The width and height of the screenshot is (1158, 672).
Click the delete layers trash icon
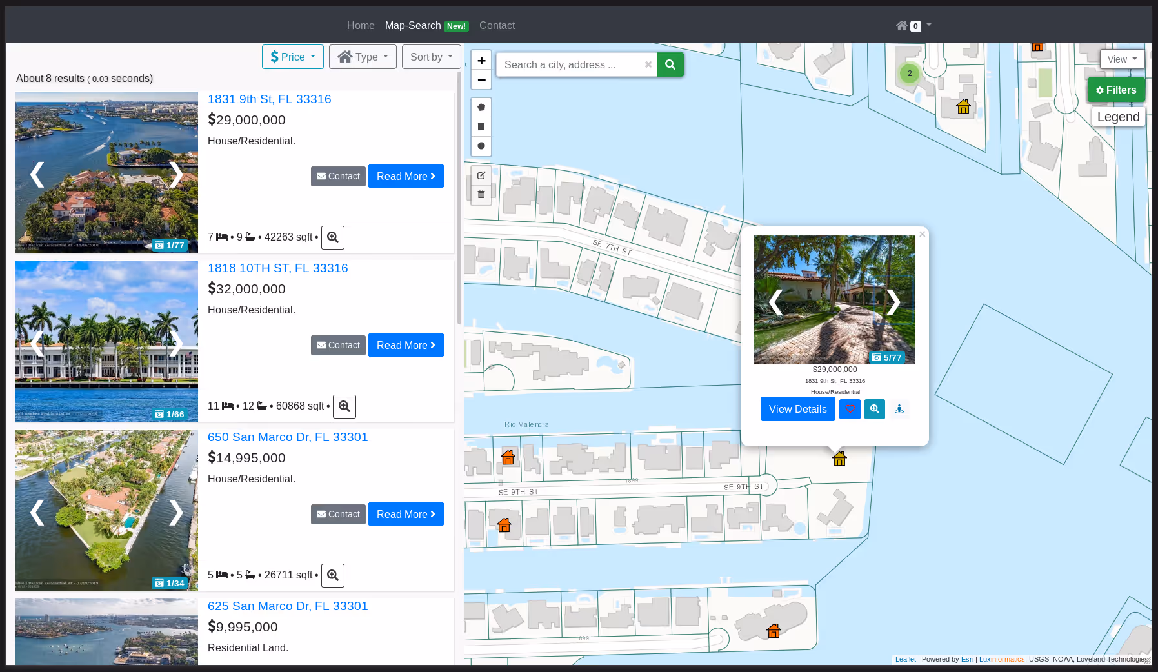point(481,194)
